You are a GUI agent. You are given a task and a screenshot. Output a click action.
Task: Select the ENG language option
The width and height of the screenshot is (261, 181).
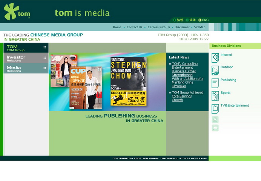tap(203, 20)
